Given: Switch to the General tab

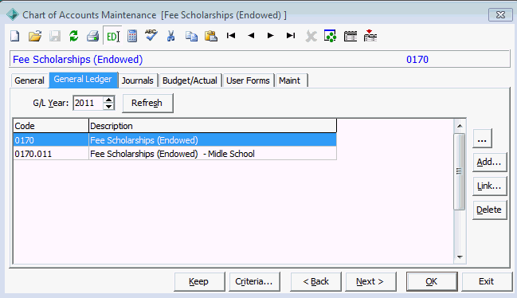Looking at the screenshot, I should [29, 80].
